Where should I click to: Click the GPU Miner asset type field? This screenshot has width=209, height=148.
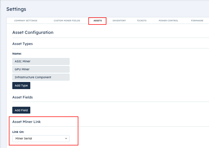[41, 69]
